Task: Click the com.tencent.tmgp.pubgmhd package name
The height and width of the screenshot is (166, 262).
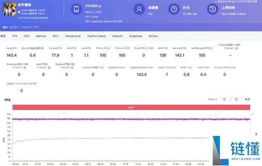Action: pyautogui.click(x=33, y=17)
